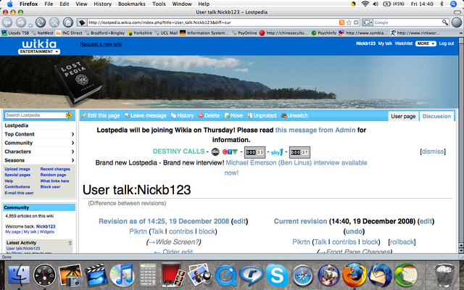The image size is (464, 290).
Task: Expand the Community sidebar menu
Action: [x=39, y=143]
